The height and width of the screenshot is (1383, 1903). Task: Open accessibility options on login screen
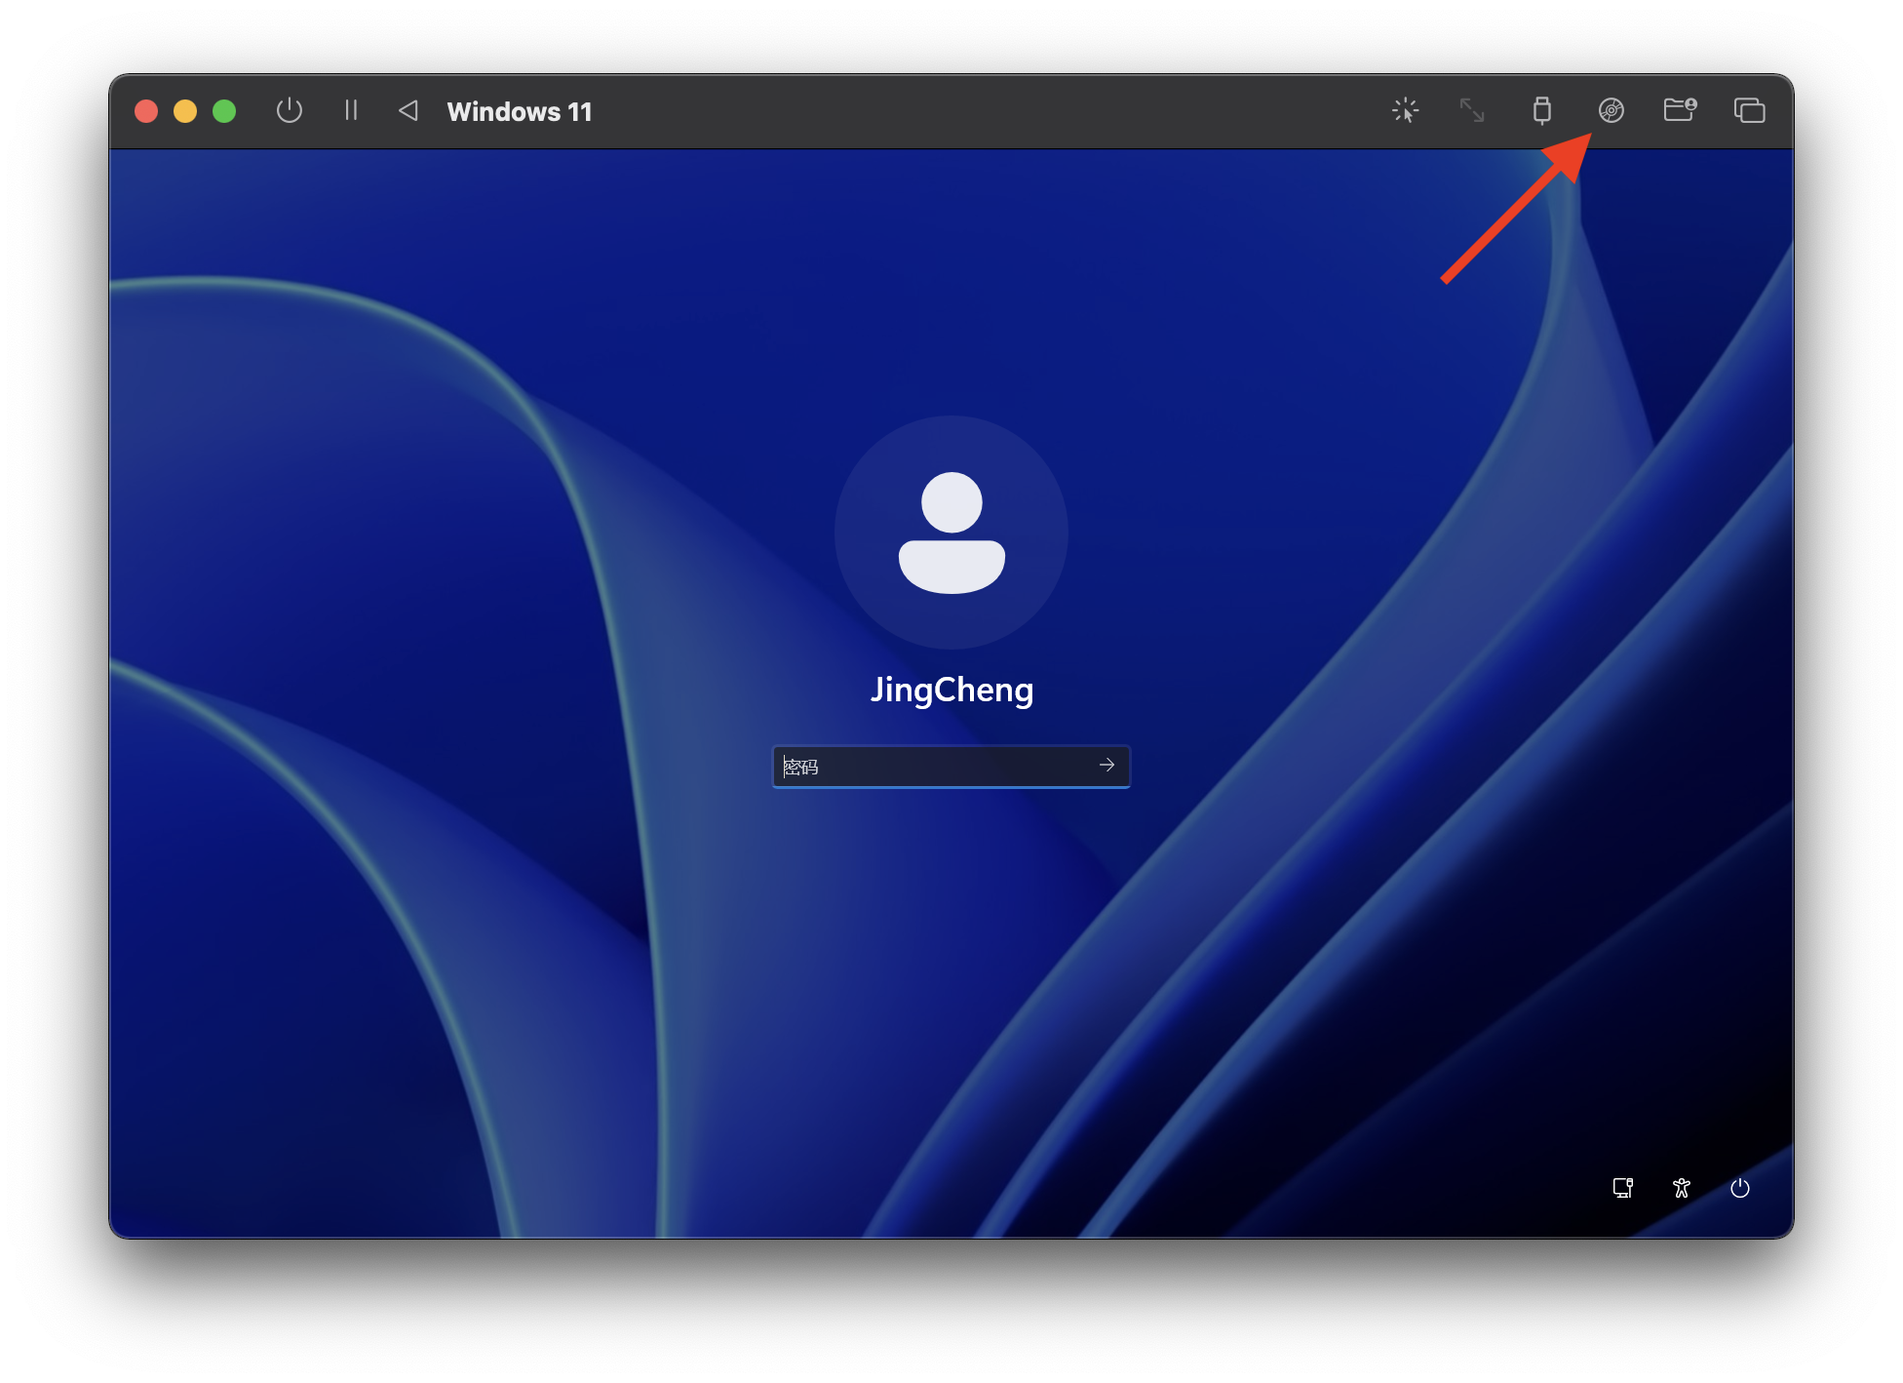click(1682, 1188)
